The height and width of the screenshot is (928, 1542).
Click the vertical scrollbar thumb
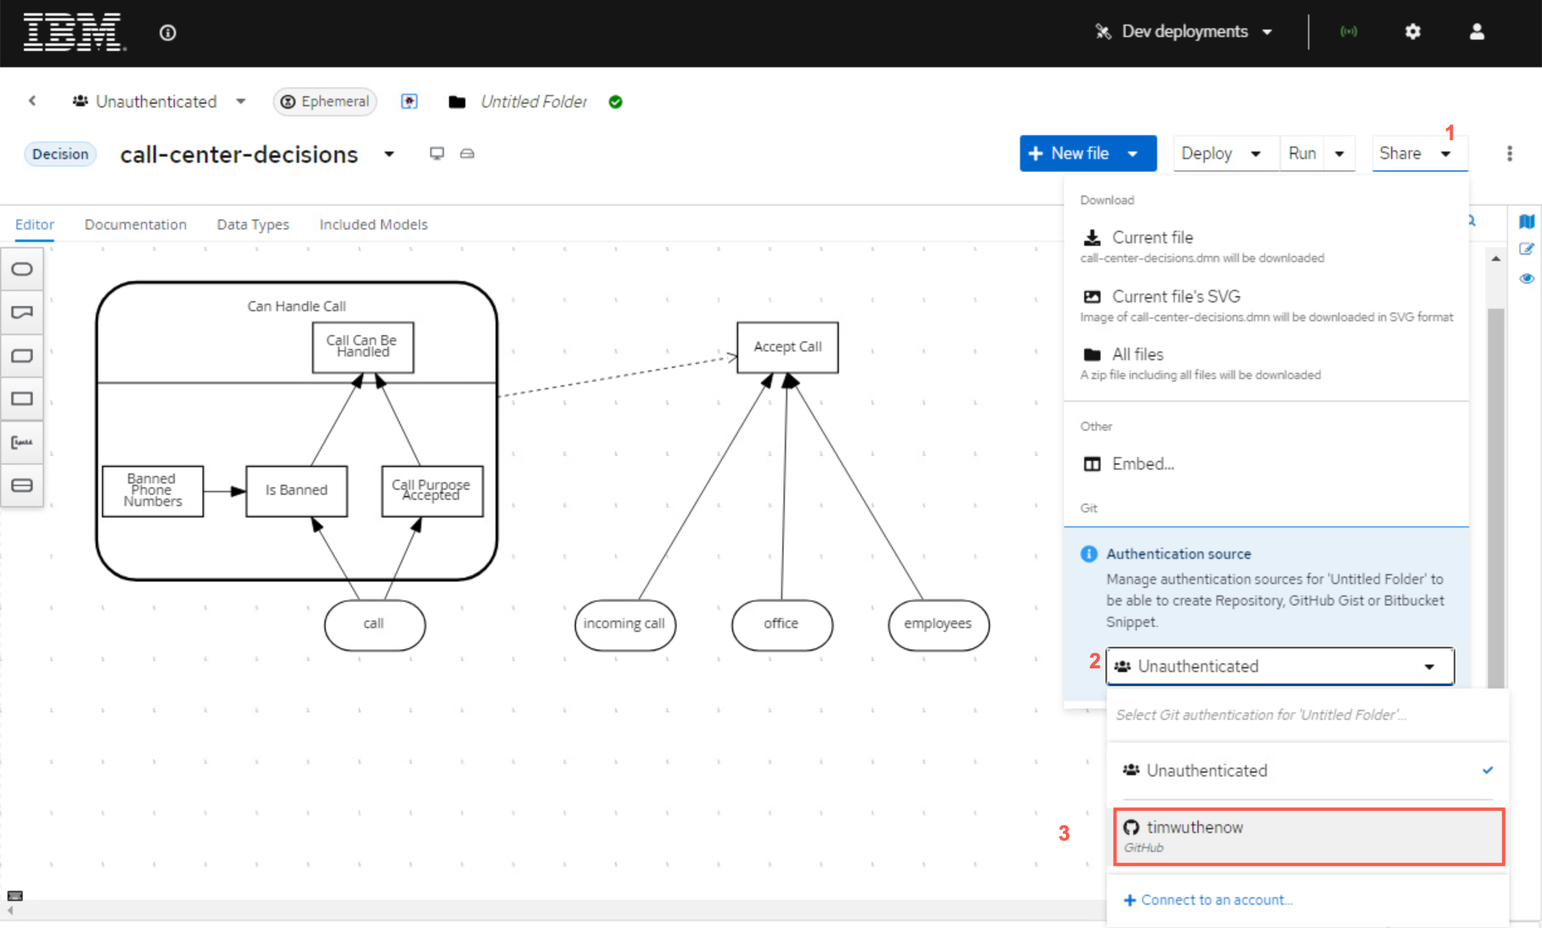pos(1496,497)
